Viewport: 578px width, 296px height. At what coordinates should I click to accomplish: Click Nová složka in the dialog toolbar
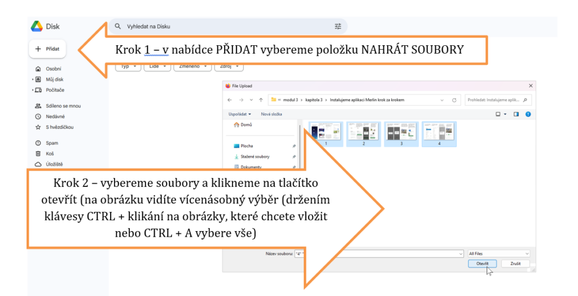point(271,114)
